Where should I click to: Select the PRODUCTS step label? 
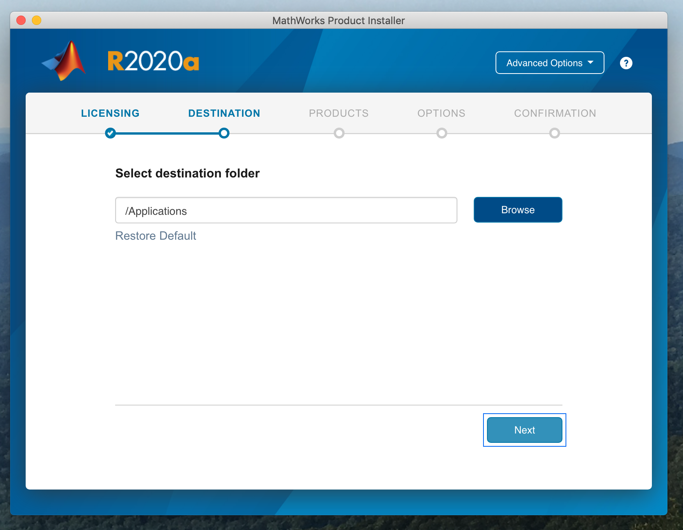click(x=339, y=113)
